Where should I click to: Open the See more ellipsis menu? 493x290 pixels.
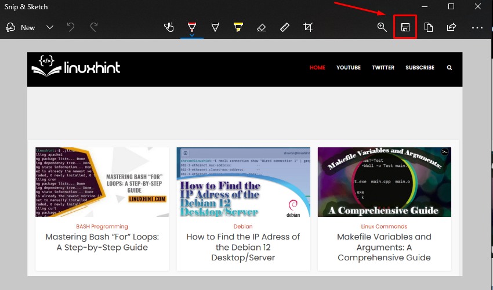click(477, 27)
